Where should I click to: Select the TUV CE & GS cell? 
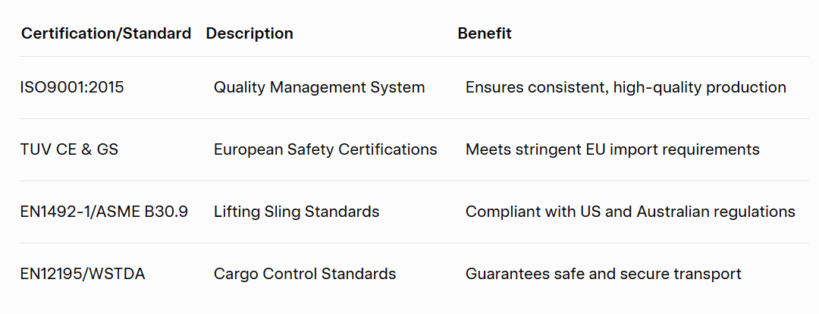[x=69, y=149]
